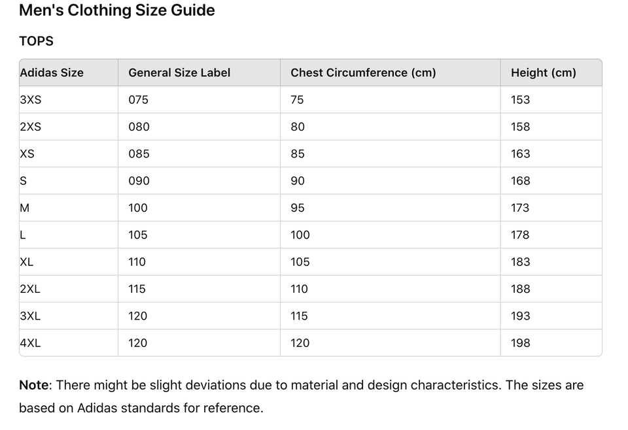Viewport: 628px width, 430px height.
Task: Click the 2XL row label
Action: (x=30, y=289)
